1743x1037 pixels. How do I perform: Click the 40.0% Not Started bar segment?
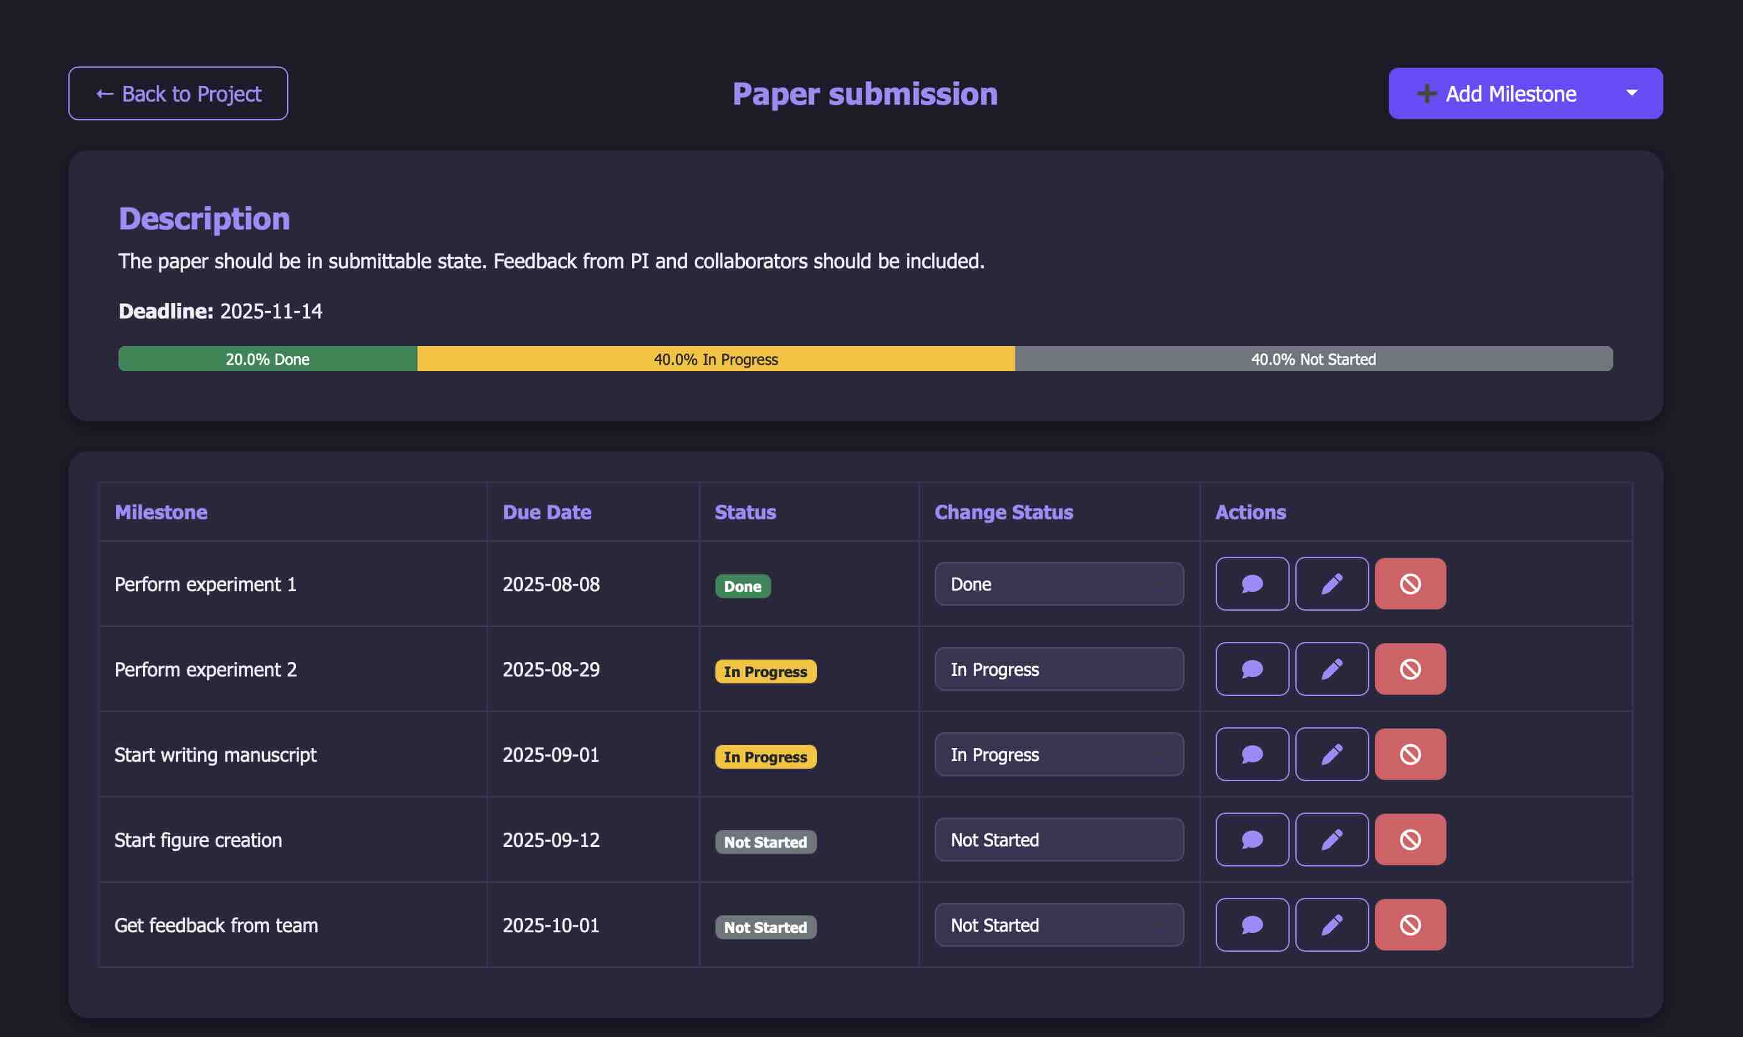[x=1314, y=359]
